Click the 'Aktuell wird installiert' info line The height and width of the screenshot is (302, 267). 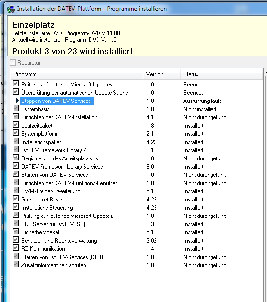click(64, 40)
